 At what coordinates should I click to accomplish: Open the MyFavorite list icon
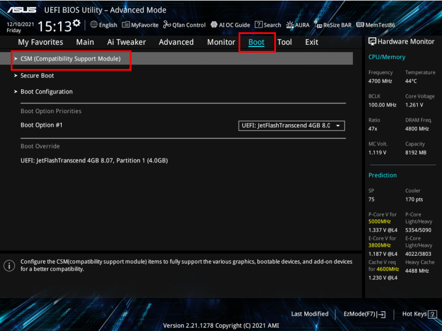click(x=126, y=25)
